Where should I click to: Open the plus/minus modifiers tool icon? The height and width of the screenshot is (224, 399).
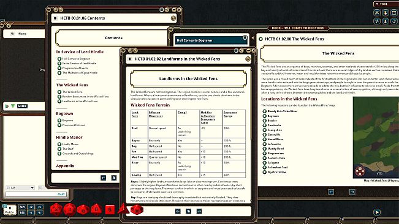(377, 21)
